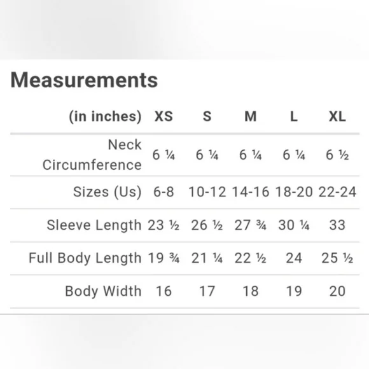Screen dimensions: 369x369
Task: Click the 19 ¾ full body length cell
Action: 164,258
